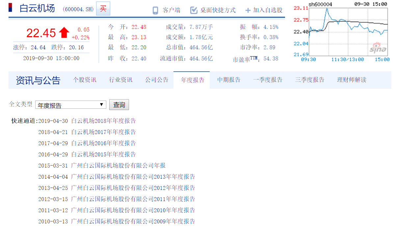Viewport: 393px width, 227px height.
Task: Switch to the 中期报告 tab
Action: pos(229,80)
